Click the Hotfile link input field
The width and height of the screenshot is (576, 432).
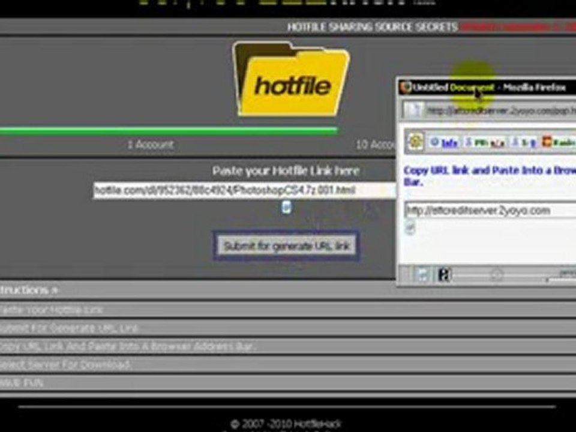(x=245, y=190)
